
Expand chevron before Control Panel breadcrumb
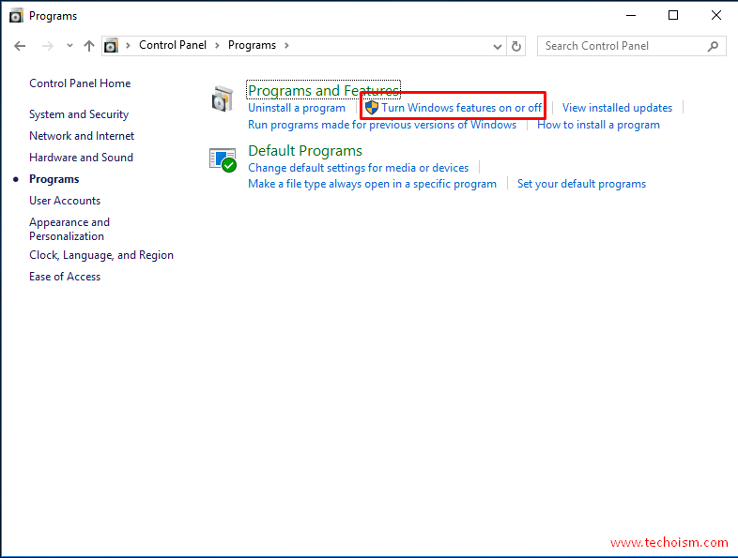click(x=128, y=46)
